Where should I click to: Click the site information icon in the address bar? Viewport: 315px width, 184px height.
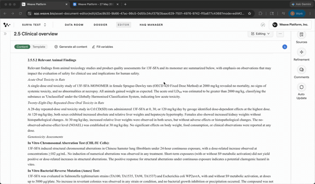point(30,14)
